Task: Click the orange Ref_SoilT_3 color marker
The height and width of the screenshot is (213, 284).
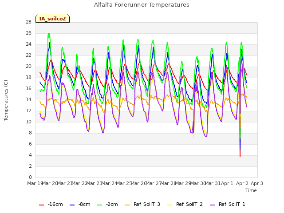Action: [127, 205]
